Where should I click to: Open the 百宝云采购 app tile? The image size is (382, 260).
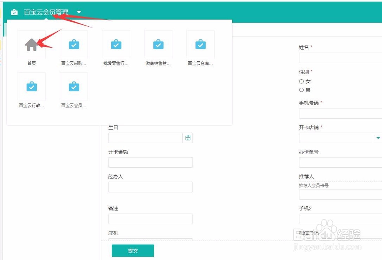point(74,44)
